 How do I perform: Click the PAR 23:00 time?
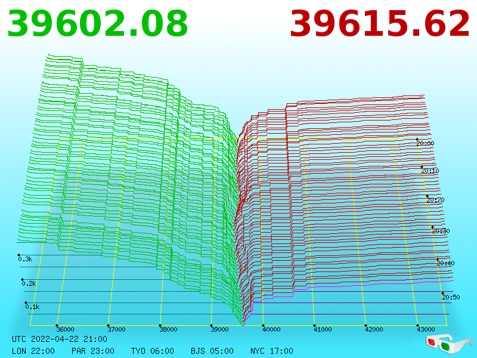click(93, 351)
